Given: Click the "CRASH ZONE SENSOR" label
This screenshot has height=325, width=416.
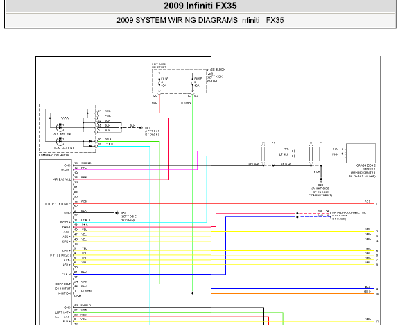Looking at the screenshot, I should tap(365, 167).
